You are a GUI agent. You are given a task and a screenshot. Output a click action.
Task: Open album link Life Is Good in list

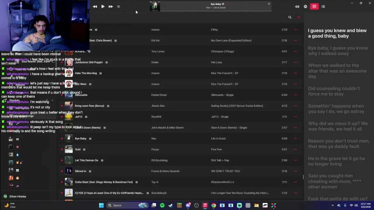click(218, 139)
